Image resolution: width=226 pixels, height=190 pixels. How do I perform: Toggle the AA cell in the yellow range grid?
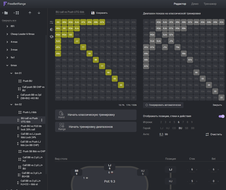[58, 22]
